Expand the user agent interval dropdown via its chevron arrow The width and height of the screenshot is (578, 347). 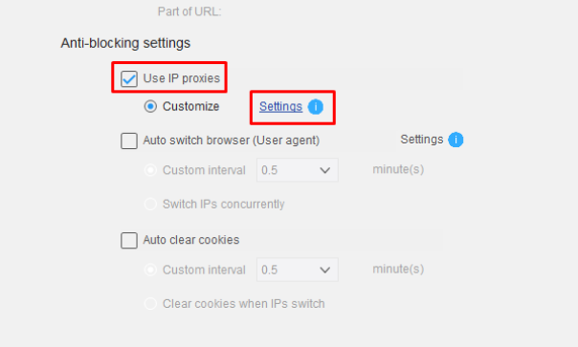tap(324, 170)
